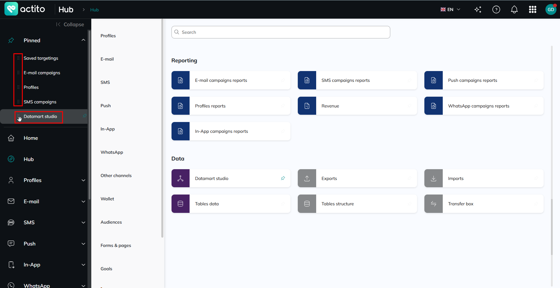Click the search magnifier icon

coord(177,32)
